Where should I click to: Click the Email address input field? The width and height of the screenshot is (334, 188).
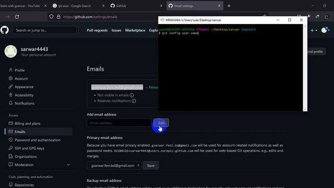point(119,123)
